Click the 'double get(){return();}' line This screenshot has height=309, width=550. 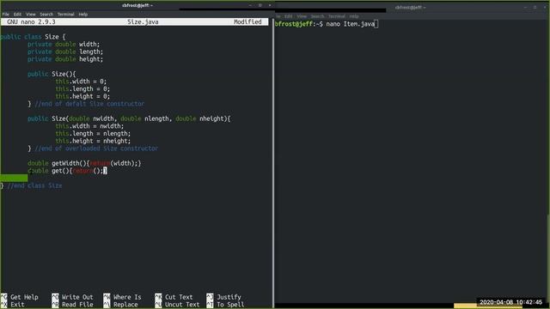pyautogui.click(x=67, y=171)
